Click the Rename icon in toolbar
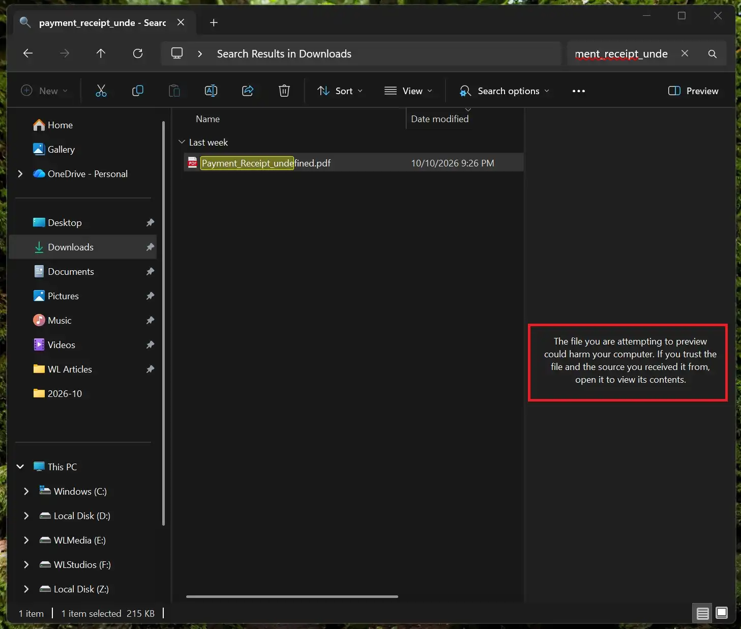This screenshot has height=629, width=741. (x=211, y=91)
